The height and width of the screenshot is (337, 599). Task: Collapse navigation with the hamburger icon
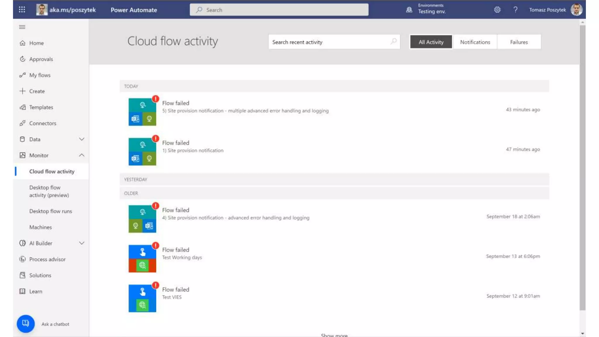click(x=22, y=27)
